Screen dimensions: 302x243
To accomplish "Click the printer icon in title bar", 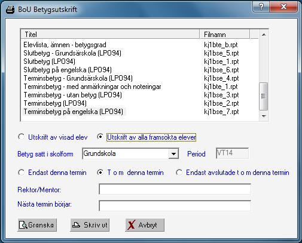I will tap(10, 10).
